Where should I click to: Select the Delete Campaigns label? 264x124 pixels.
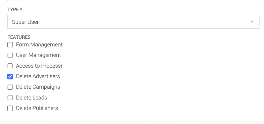tap(38, 87)
